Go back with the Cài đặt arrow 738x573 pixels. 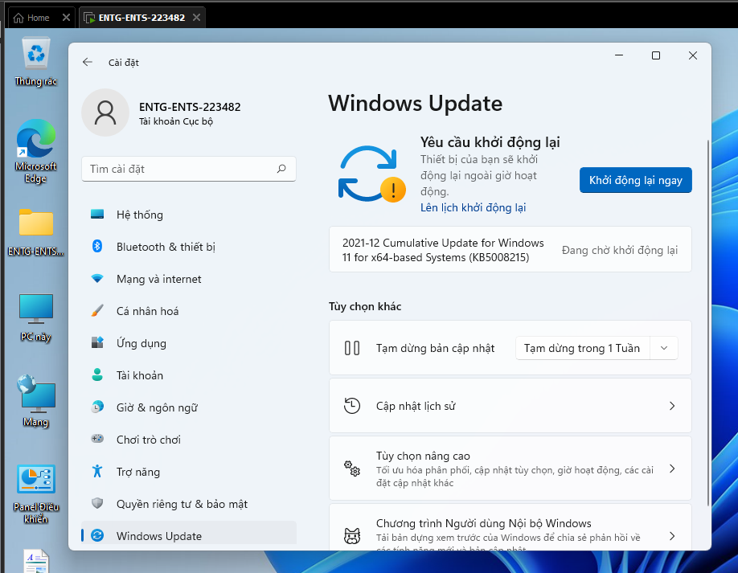[88, 62]
